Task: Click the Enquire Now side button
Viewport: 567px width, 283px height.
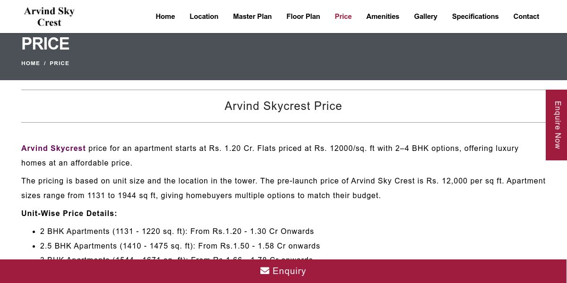Action: click(557, 125)
